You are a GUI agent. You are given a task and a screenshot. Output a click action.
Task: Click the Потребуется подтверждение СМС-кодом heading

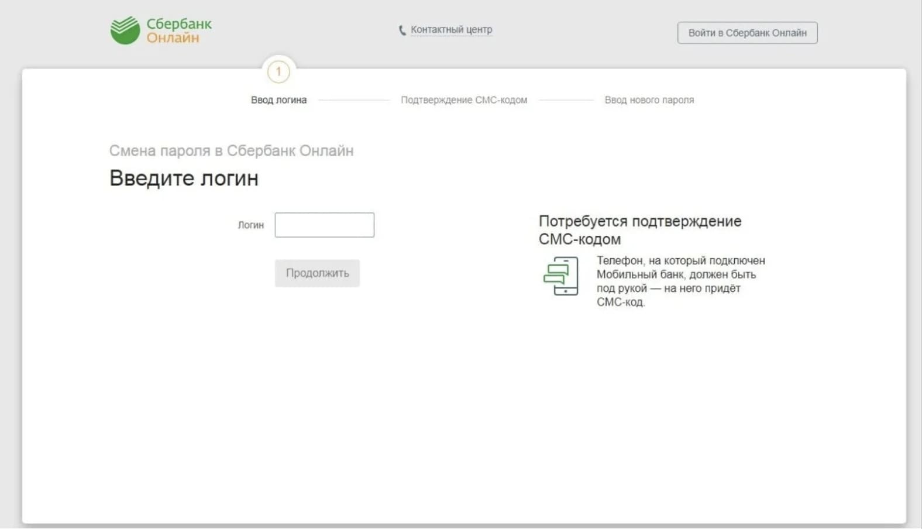(x=639, y=230)
